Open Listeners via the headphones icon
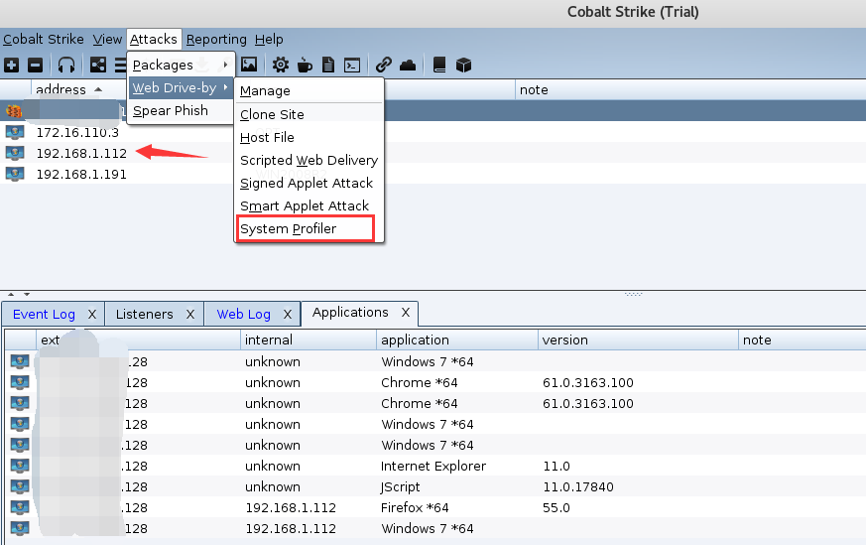 pos(66,66)
